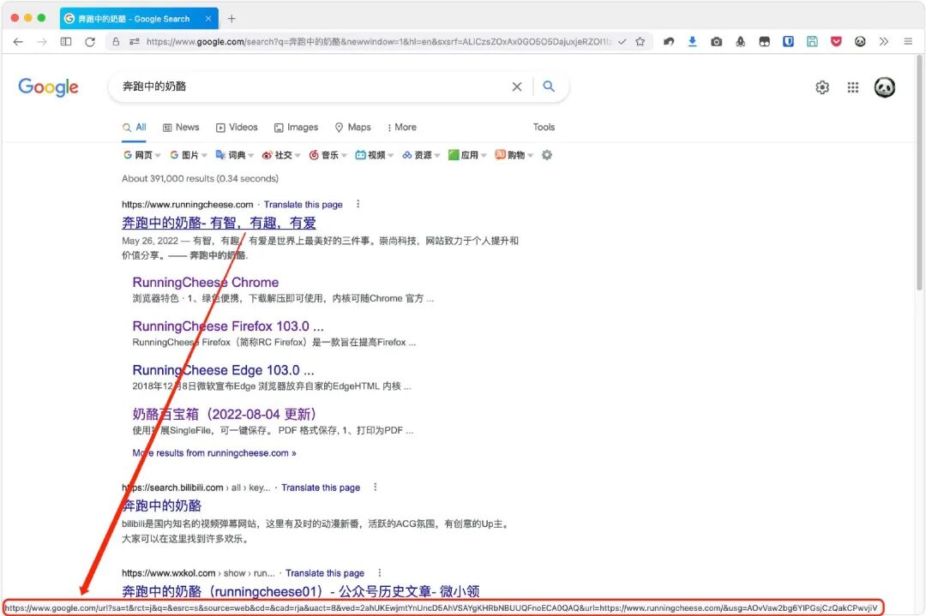This screenshot has height=616, width=926.
Task: Click the Google logo
Action: 48,88
